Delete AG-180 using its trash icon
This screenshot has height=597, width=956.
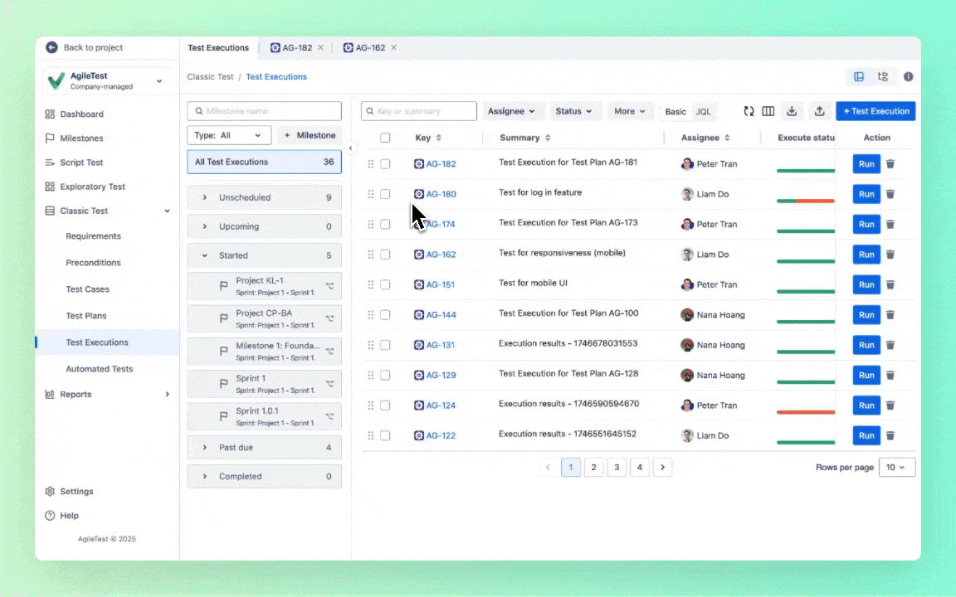890,194
